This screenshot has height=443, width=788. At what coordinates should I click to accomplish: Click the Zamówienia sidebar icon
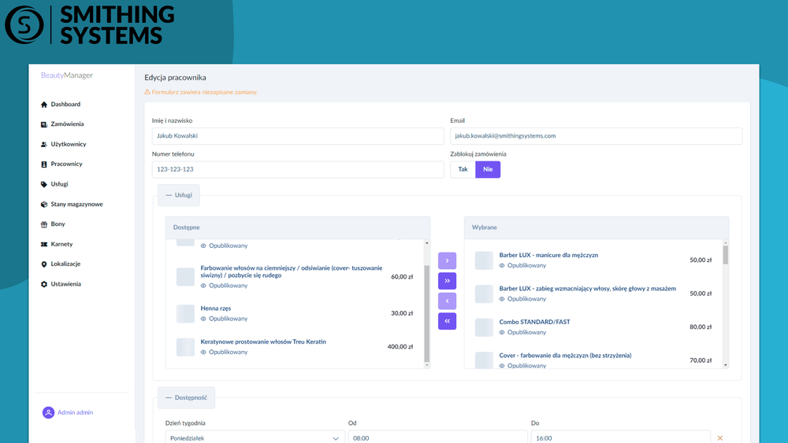(x=43, y=124)
